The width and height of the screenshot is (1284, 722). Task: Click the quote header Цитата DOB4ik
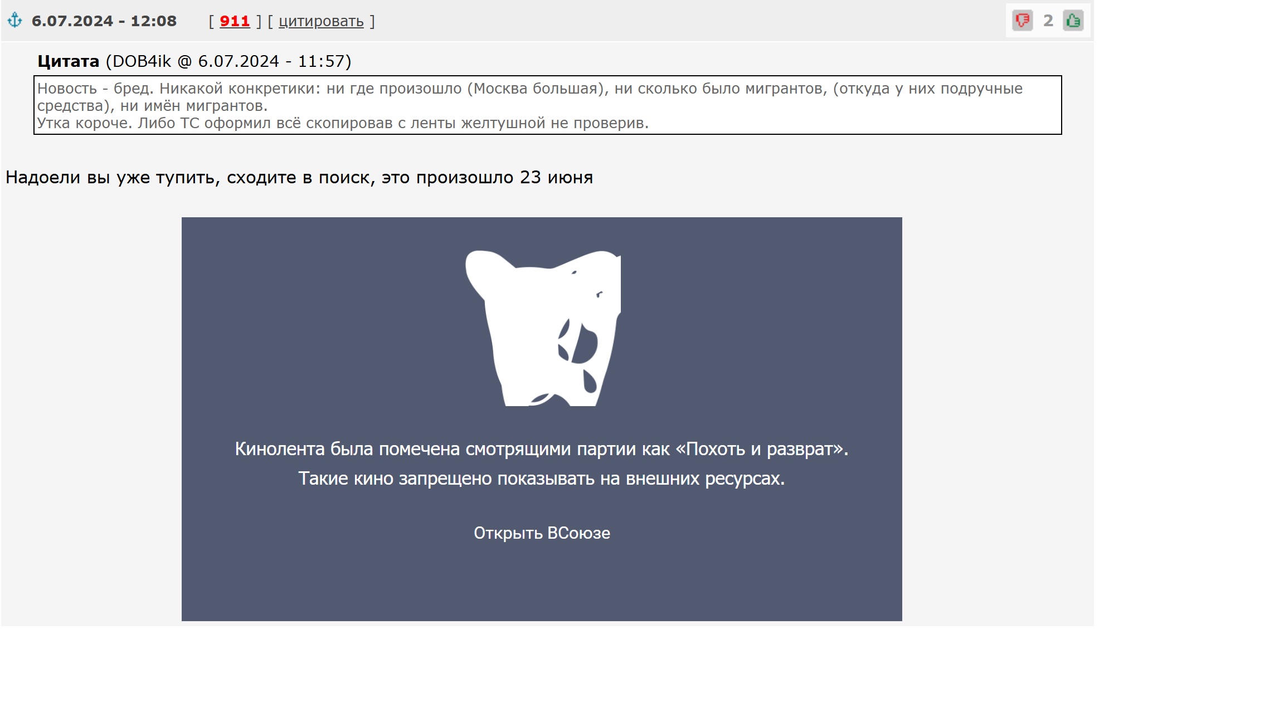click(x=194, y=61)
